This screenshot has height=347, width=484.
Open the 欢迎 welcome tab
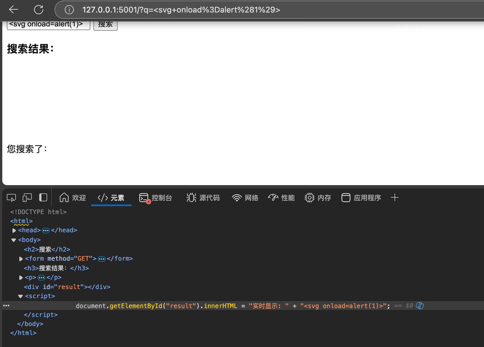pyautogui.click(x=73, y=198)
